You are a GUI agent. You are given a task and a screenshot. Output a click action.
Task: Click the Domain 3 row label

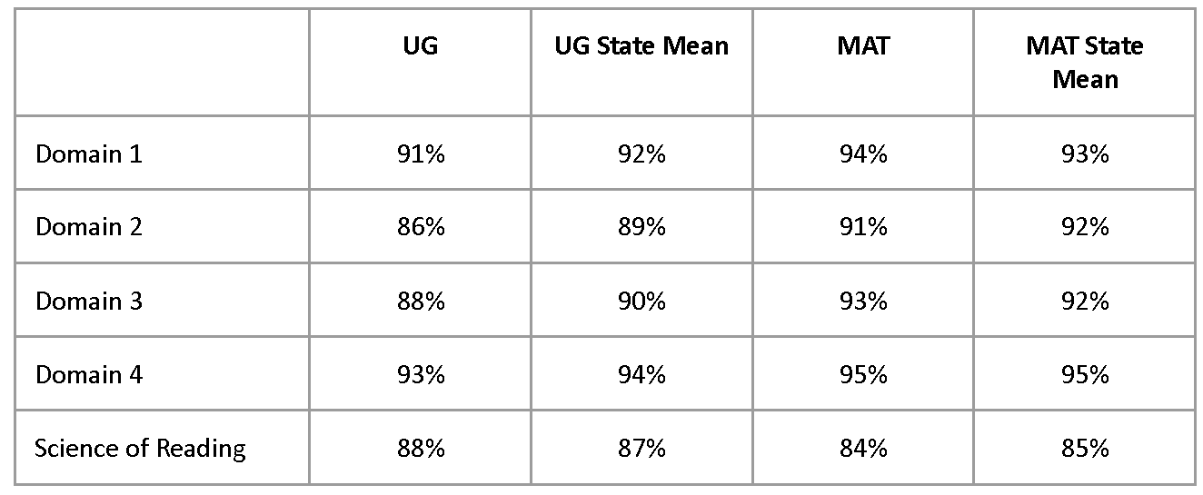tap(89, 301)
